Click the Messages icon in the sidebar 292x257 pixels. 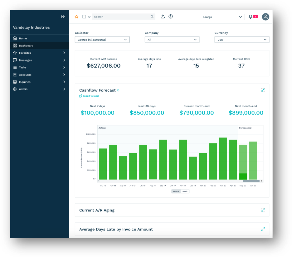[x=15, y=60]
